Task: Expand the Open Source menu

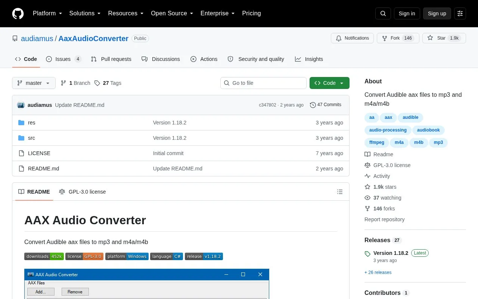Action: point(172,13)
